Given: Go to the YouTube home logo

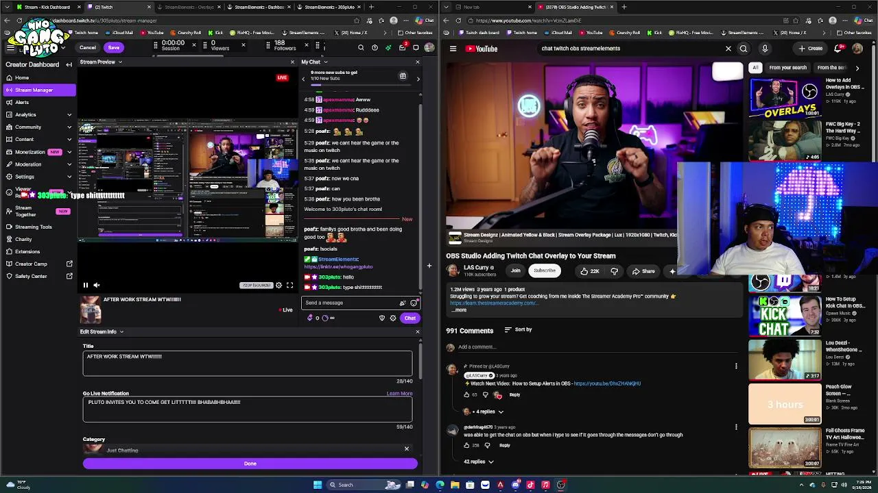Looking at the screenshot, I should pos(482,49).
